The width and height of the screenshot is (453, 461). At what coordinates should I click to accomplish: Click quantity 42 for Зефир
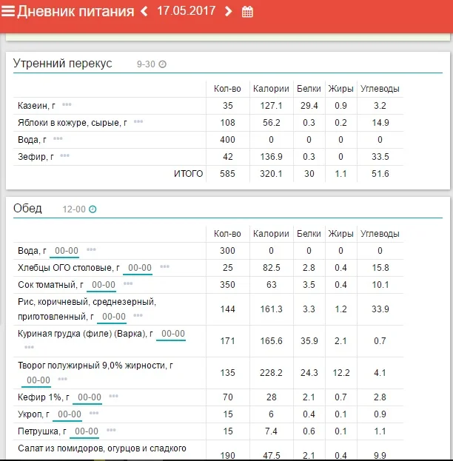pyautogui.click(x=228, y=157)
